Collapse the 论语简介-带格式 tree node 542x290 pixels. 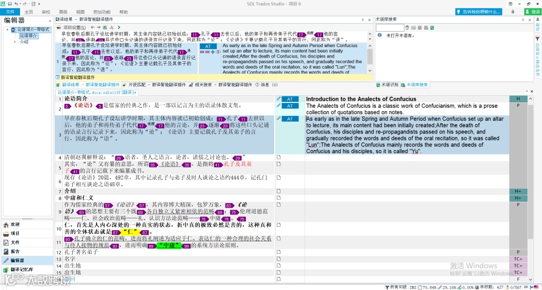click(x=8, y=30)
